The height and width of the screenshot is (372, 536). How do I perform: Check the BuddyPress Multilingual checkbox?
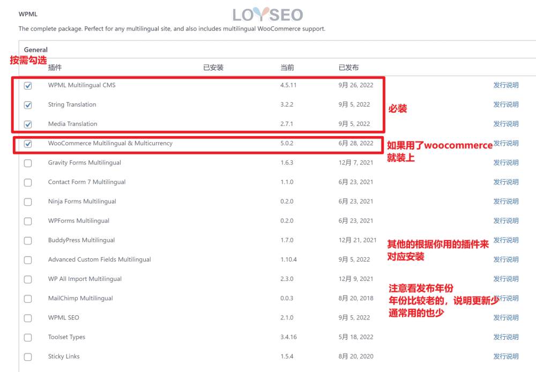click(28, 241)
